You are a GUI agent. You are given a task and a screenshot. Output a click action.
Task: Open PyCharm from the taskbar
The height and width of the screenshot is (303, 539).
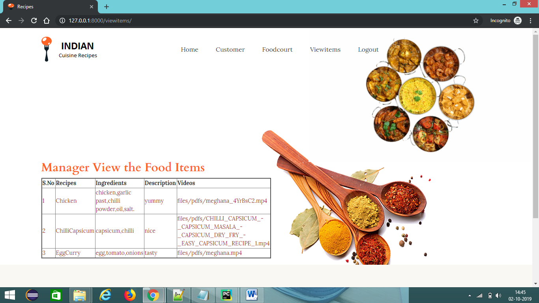(x=226, y=295)
